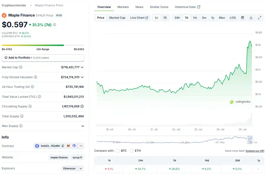This screenshot has height=174, width=267.
Task: Open the Explorers dropdown arrow
Action: 81,168
